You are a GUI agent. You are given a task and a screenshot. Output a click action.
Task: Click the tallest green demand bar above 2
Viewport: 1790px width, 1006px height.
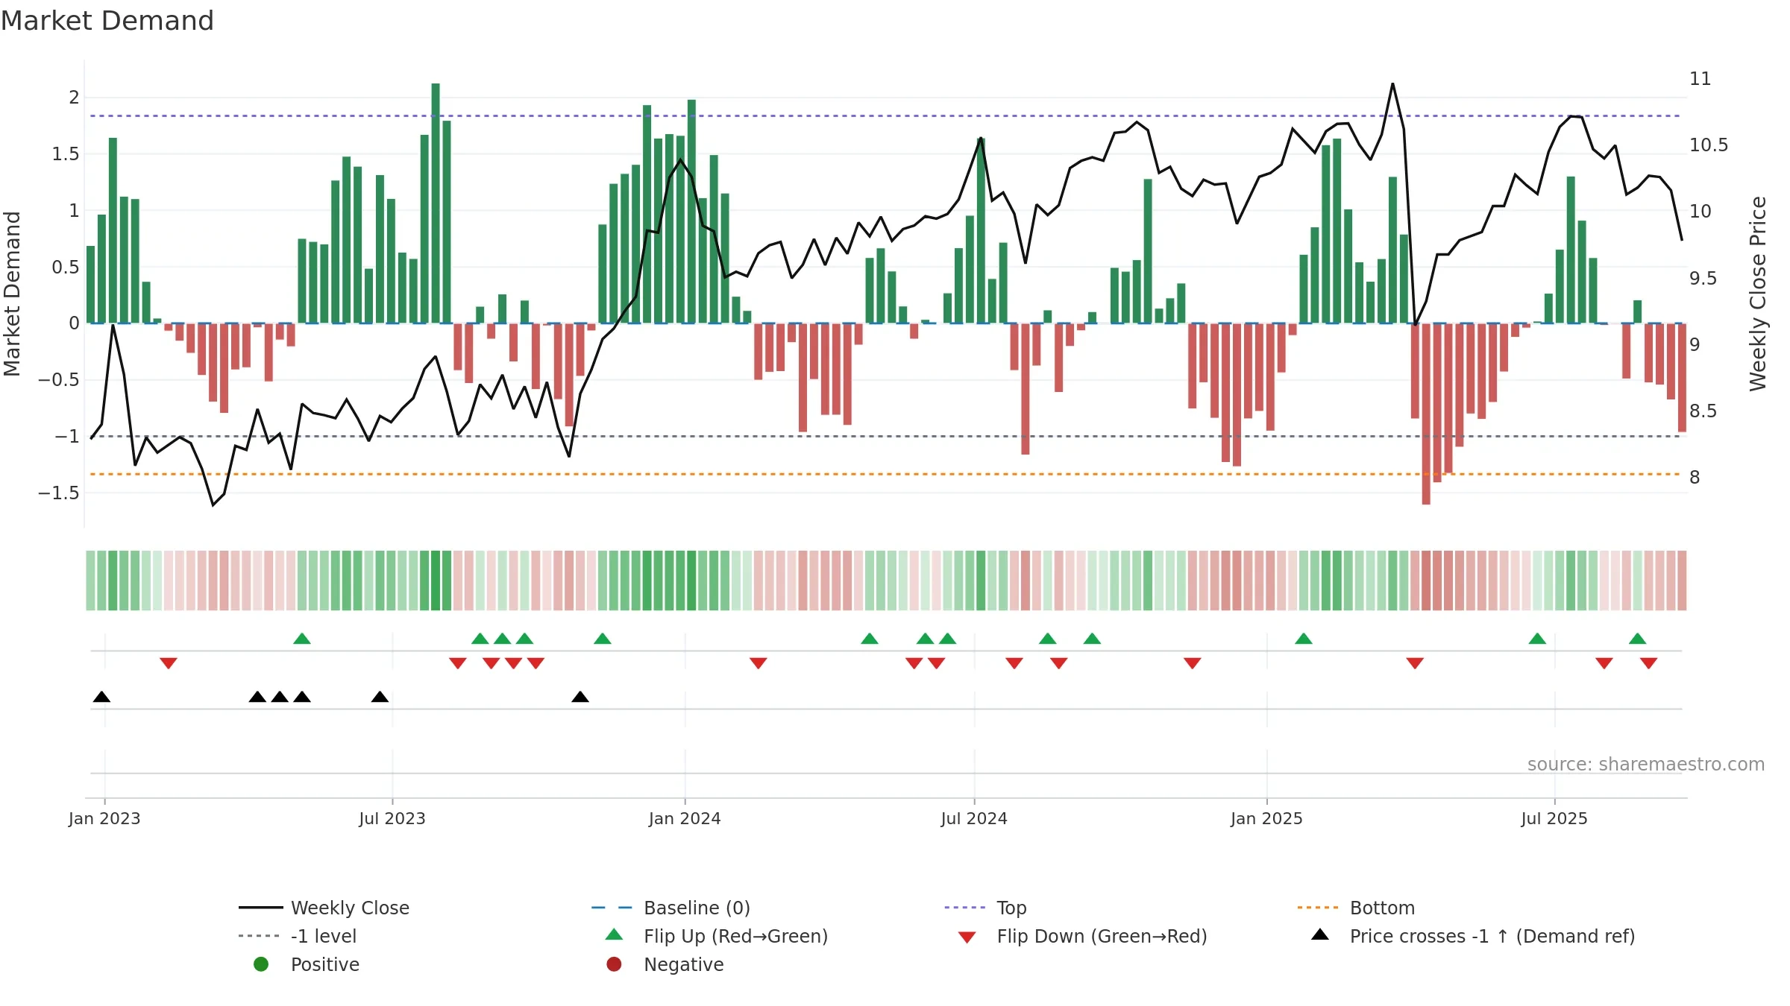[x=436, y=203]
